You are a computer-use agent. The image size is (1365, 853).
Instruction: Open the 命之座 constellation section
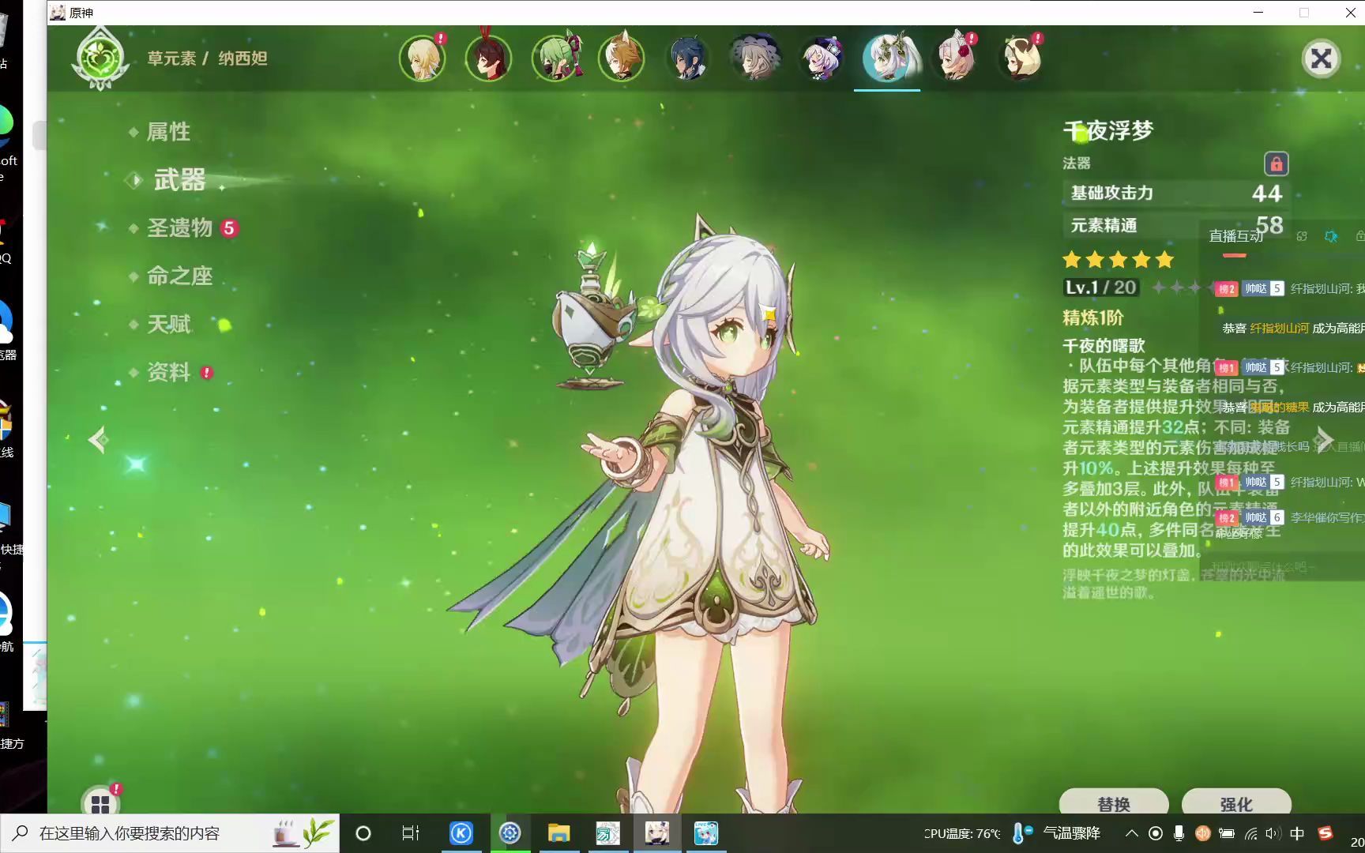coord(180,276)
